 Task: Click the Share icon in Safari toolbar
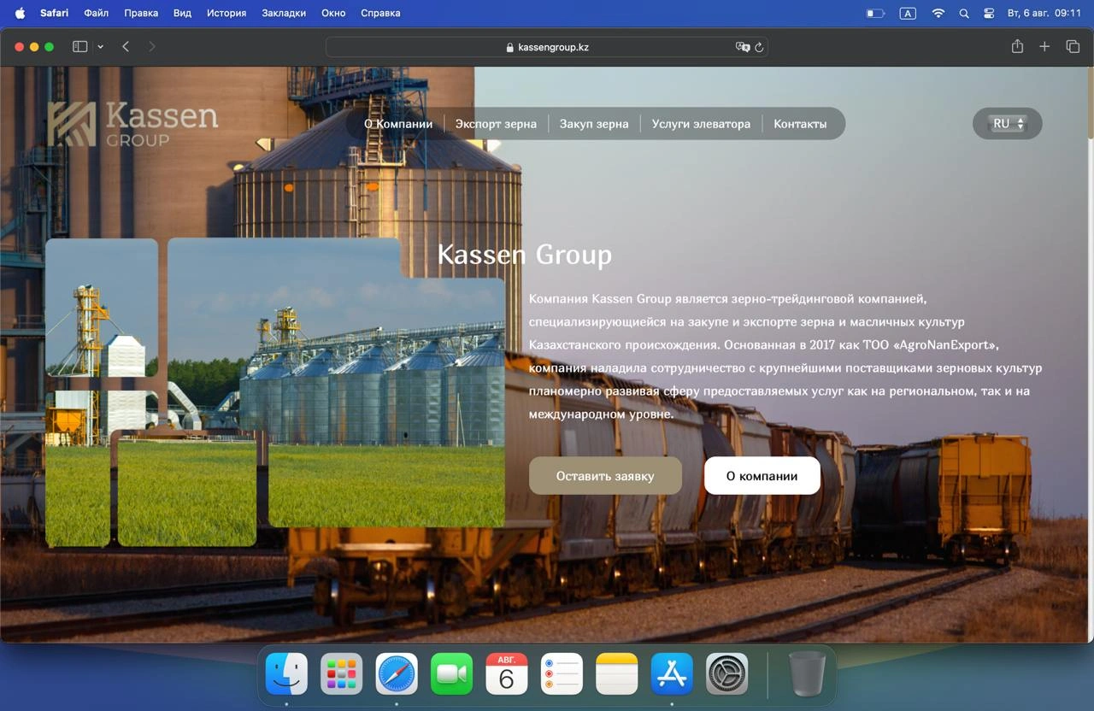coord(1017,47)
